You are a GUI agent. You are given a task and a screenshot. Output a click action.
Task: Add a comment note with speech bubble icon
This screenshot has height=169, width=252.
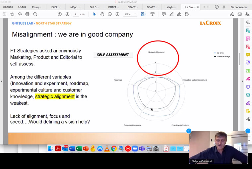pos(164,14)
